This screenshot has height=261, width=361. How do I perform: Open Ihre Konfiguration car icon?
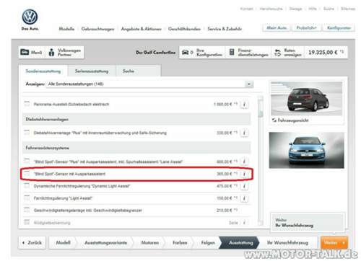[x=185, y=52]
